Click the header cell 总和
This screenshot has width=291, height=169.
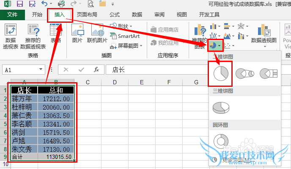tap(56, 90)
